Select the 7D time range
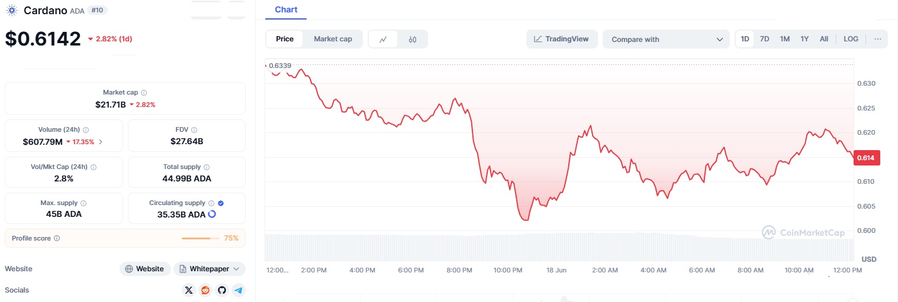The height and width of the screenshot is (302, 898). (x=764, y=39)
